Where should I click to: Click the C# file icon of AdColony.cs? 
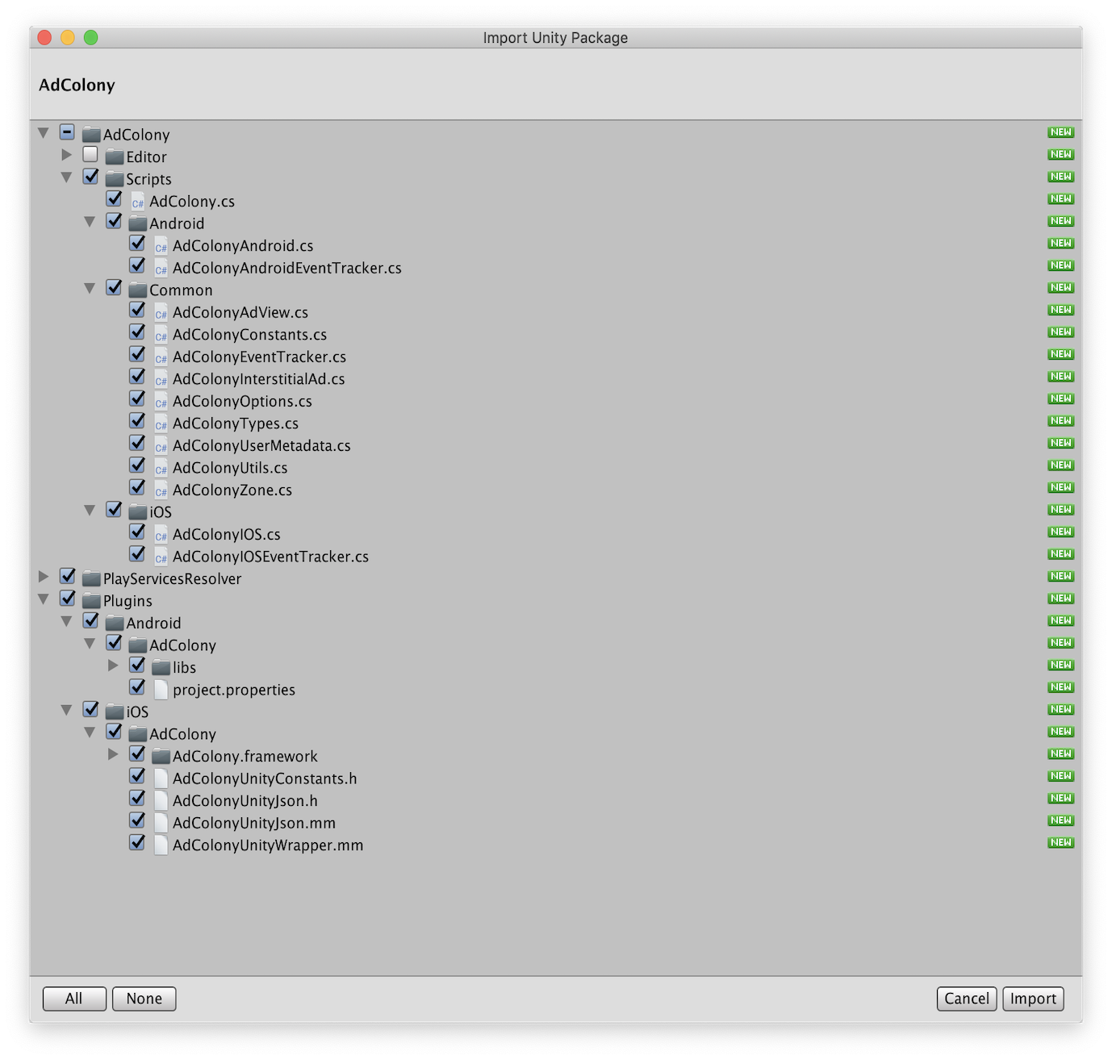point(138,202)
